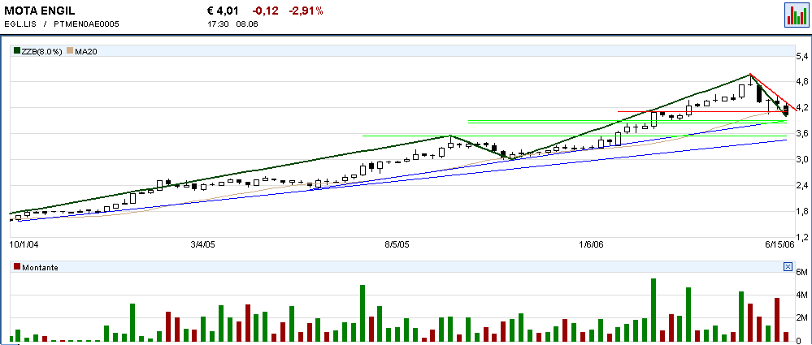Click the 10/1/04 date axis label

click(24, 244)
